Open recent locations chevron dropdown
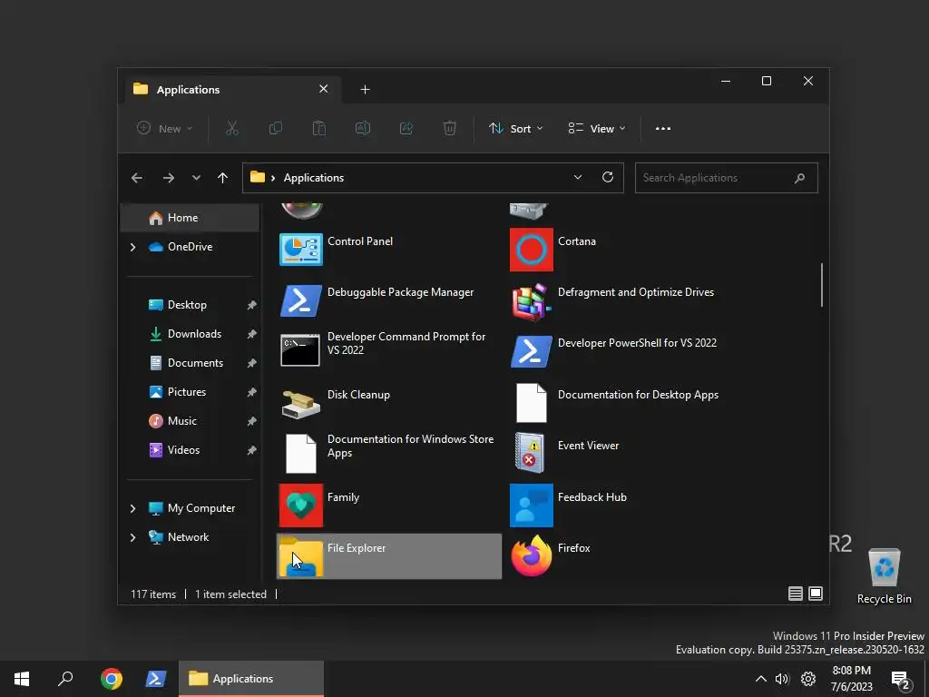Image resolution: width=929 pixels, height=697 pixels. click(x=196, y=178)
